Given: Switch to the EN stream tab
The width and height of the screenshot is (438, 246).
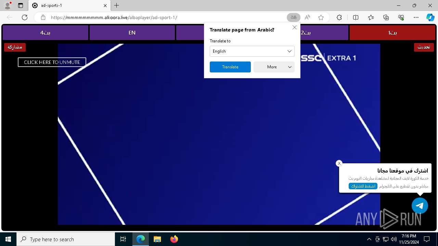Looking at the screenshot, I should 132,33.
